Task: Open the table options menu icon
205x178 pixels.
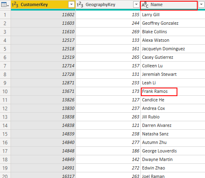Action: pyautogui.click(x=5, y=5)
